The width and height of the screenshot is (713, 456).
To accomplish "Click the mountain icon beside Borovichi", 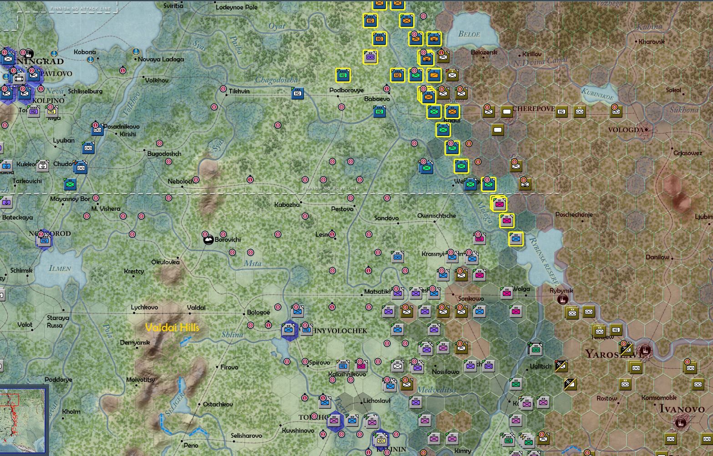I will pos(208,240).
